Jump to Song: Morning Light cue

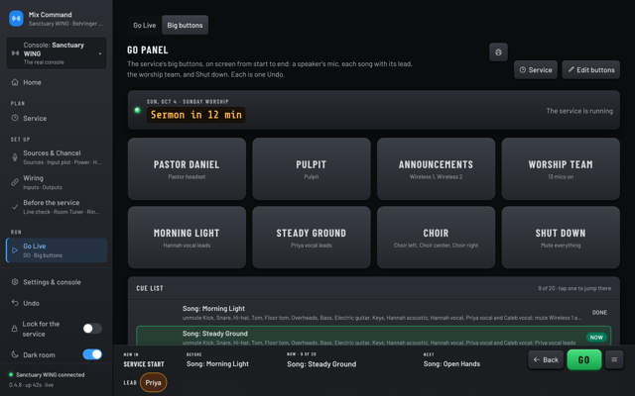(x=374, y=313)
